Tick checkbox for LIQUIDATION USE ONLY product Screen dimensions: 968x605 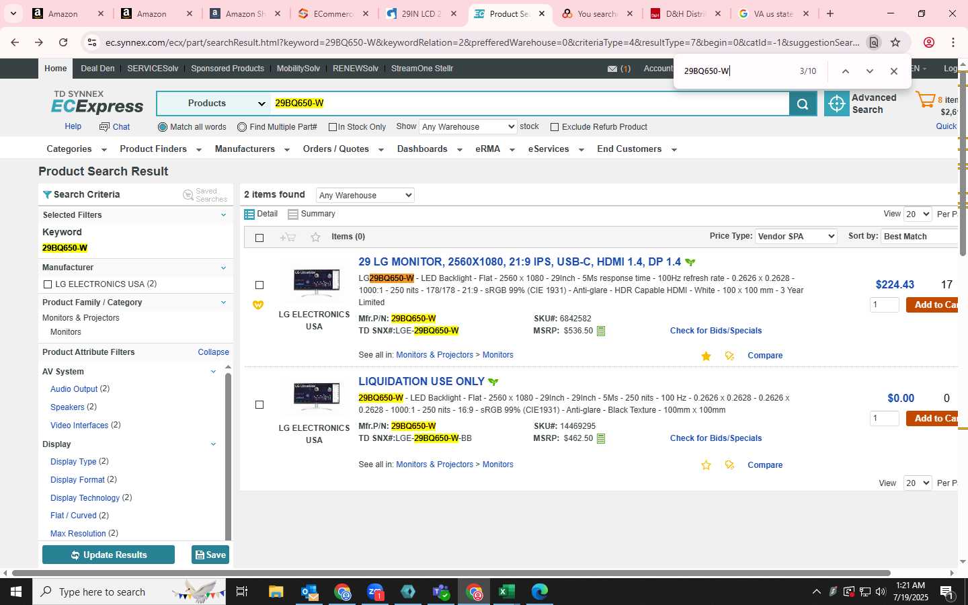point(259,405)
